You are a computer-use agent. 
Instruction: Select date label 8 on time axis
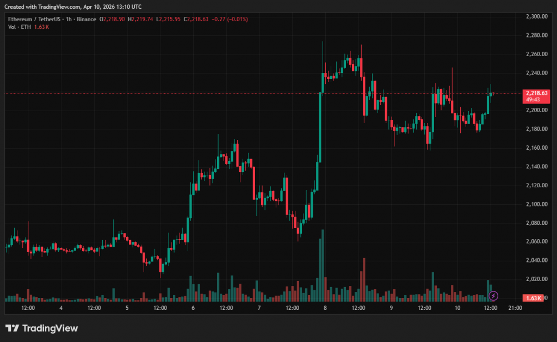point(325,308)
